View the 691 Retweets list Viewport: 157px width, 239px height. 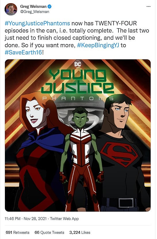[18, 232]
